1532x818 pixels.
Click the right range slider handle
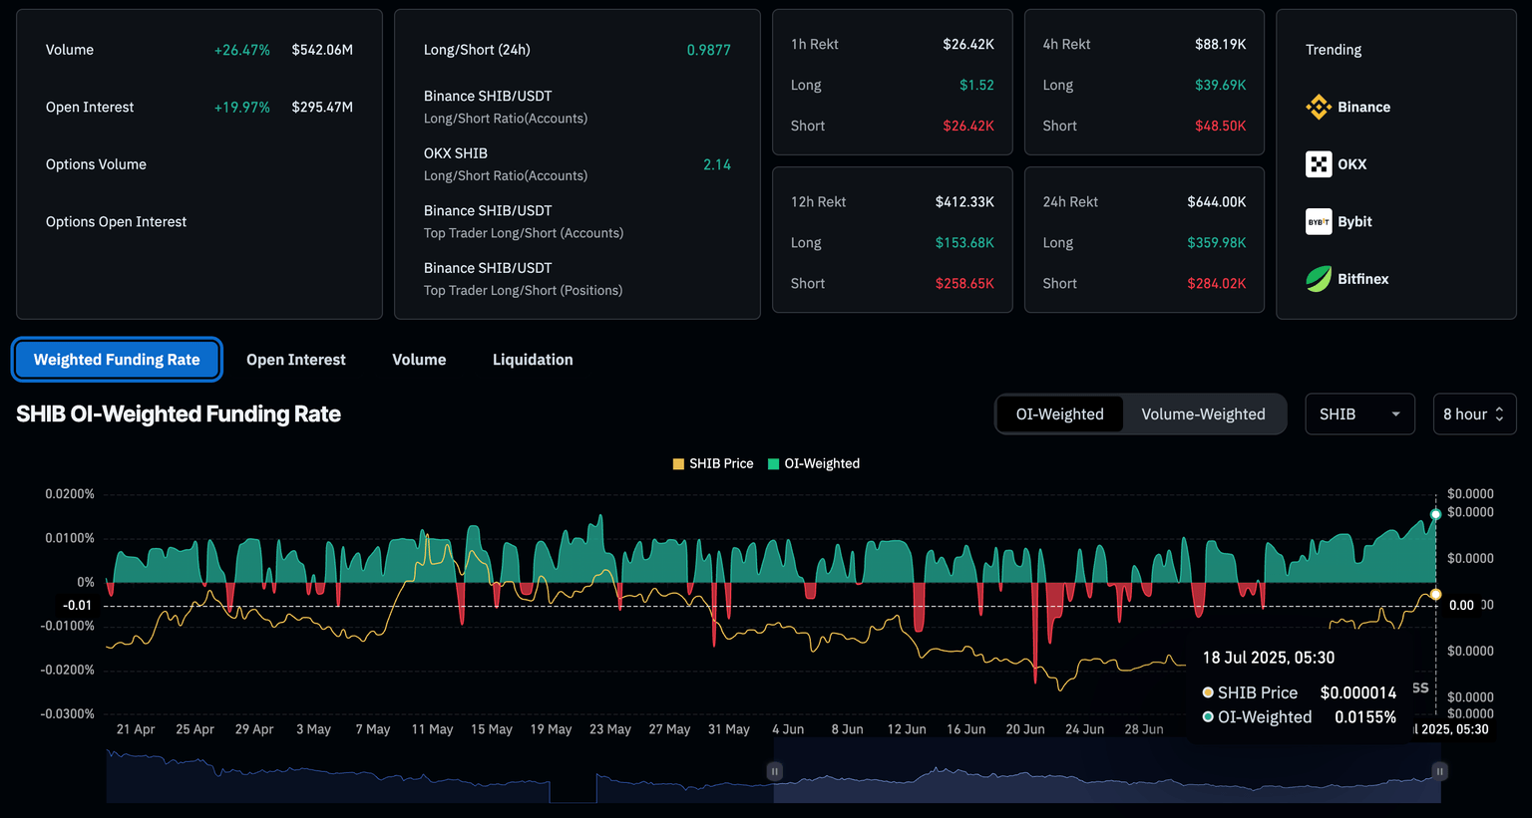(1439, 771)
